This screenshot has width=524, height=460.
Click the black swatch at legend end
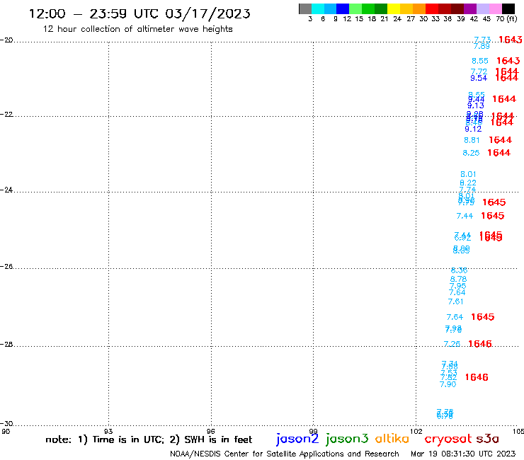pyautogui.click(x=508, y=8)
